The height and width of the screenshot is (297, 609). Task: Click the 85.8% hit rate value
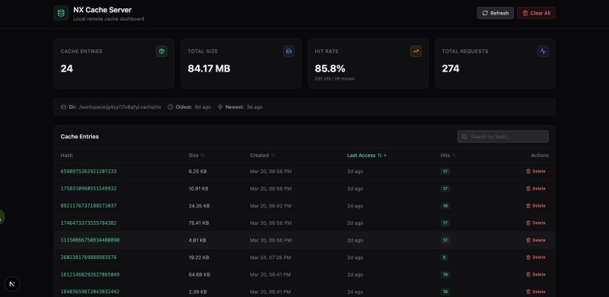tap(330, 68)
